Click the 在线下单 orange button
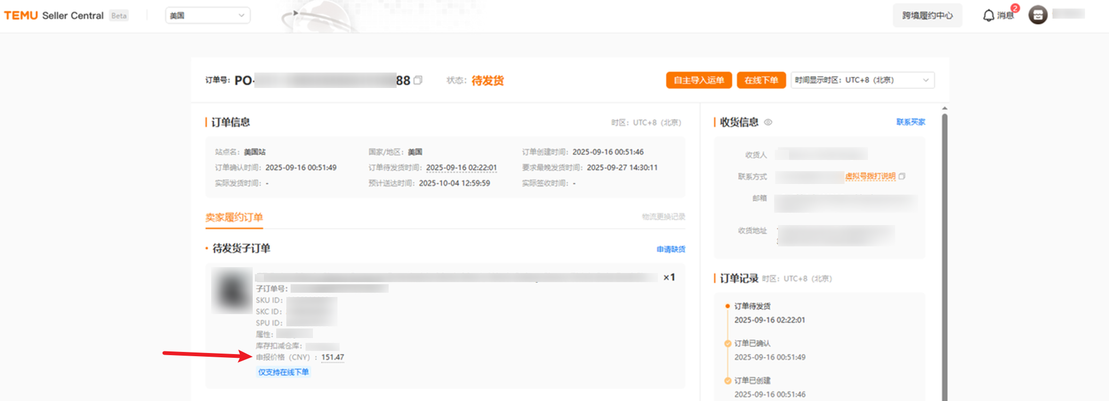 coord(761,80)
